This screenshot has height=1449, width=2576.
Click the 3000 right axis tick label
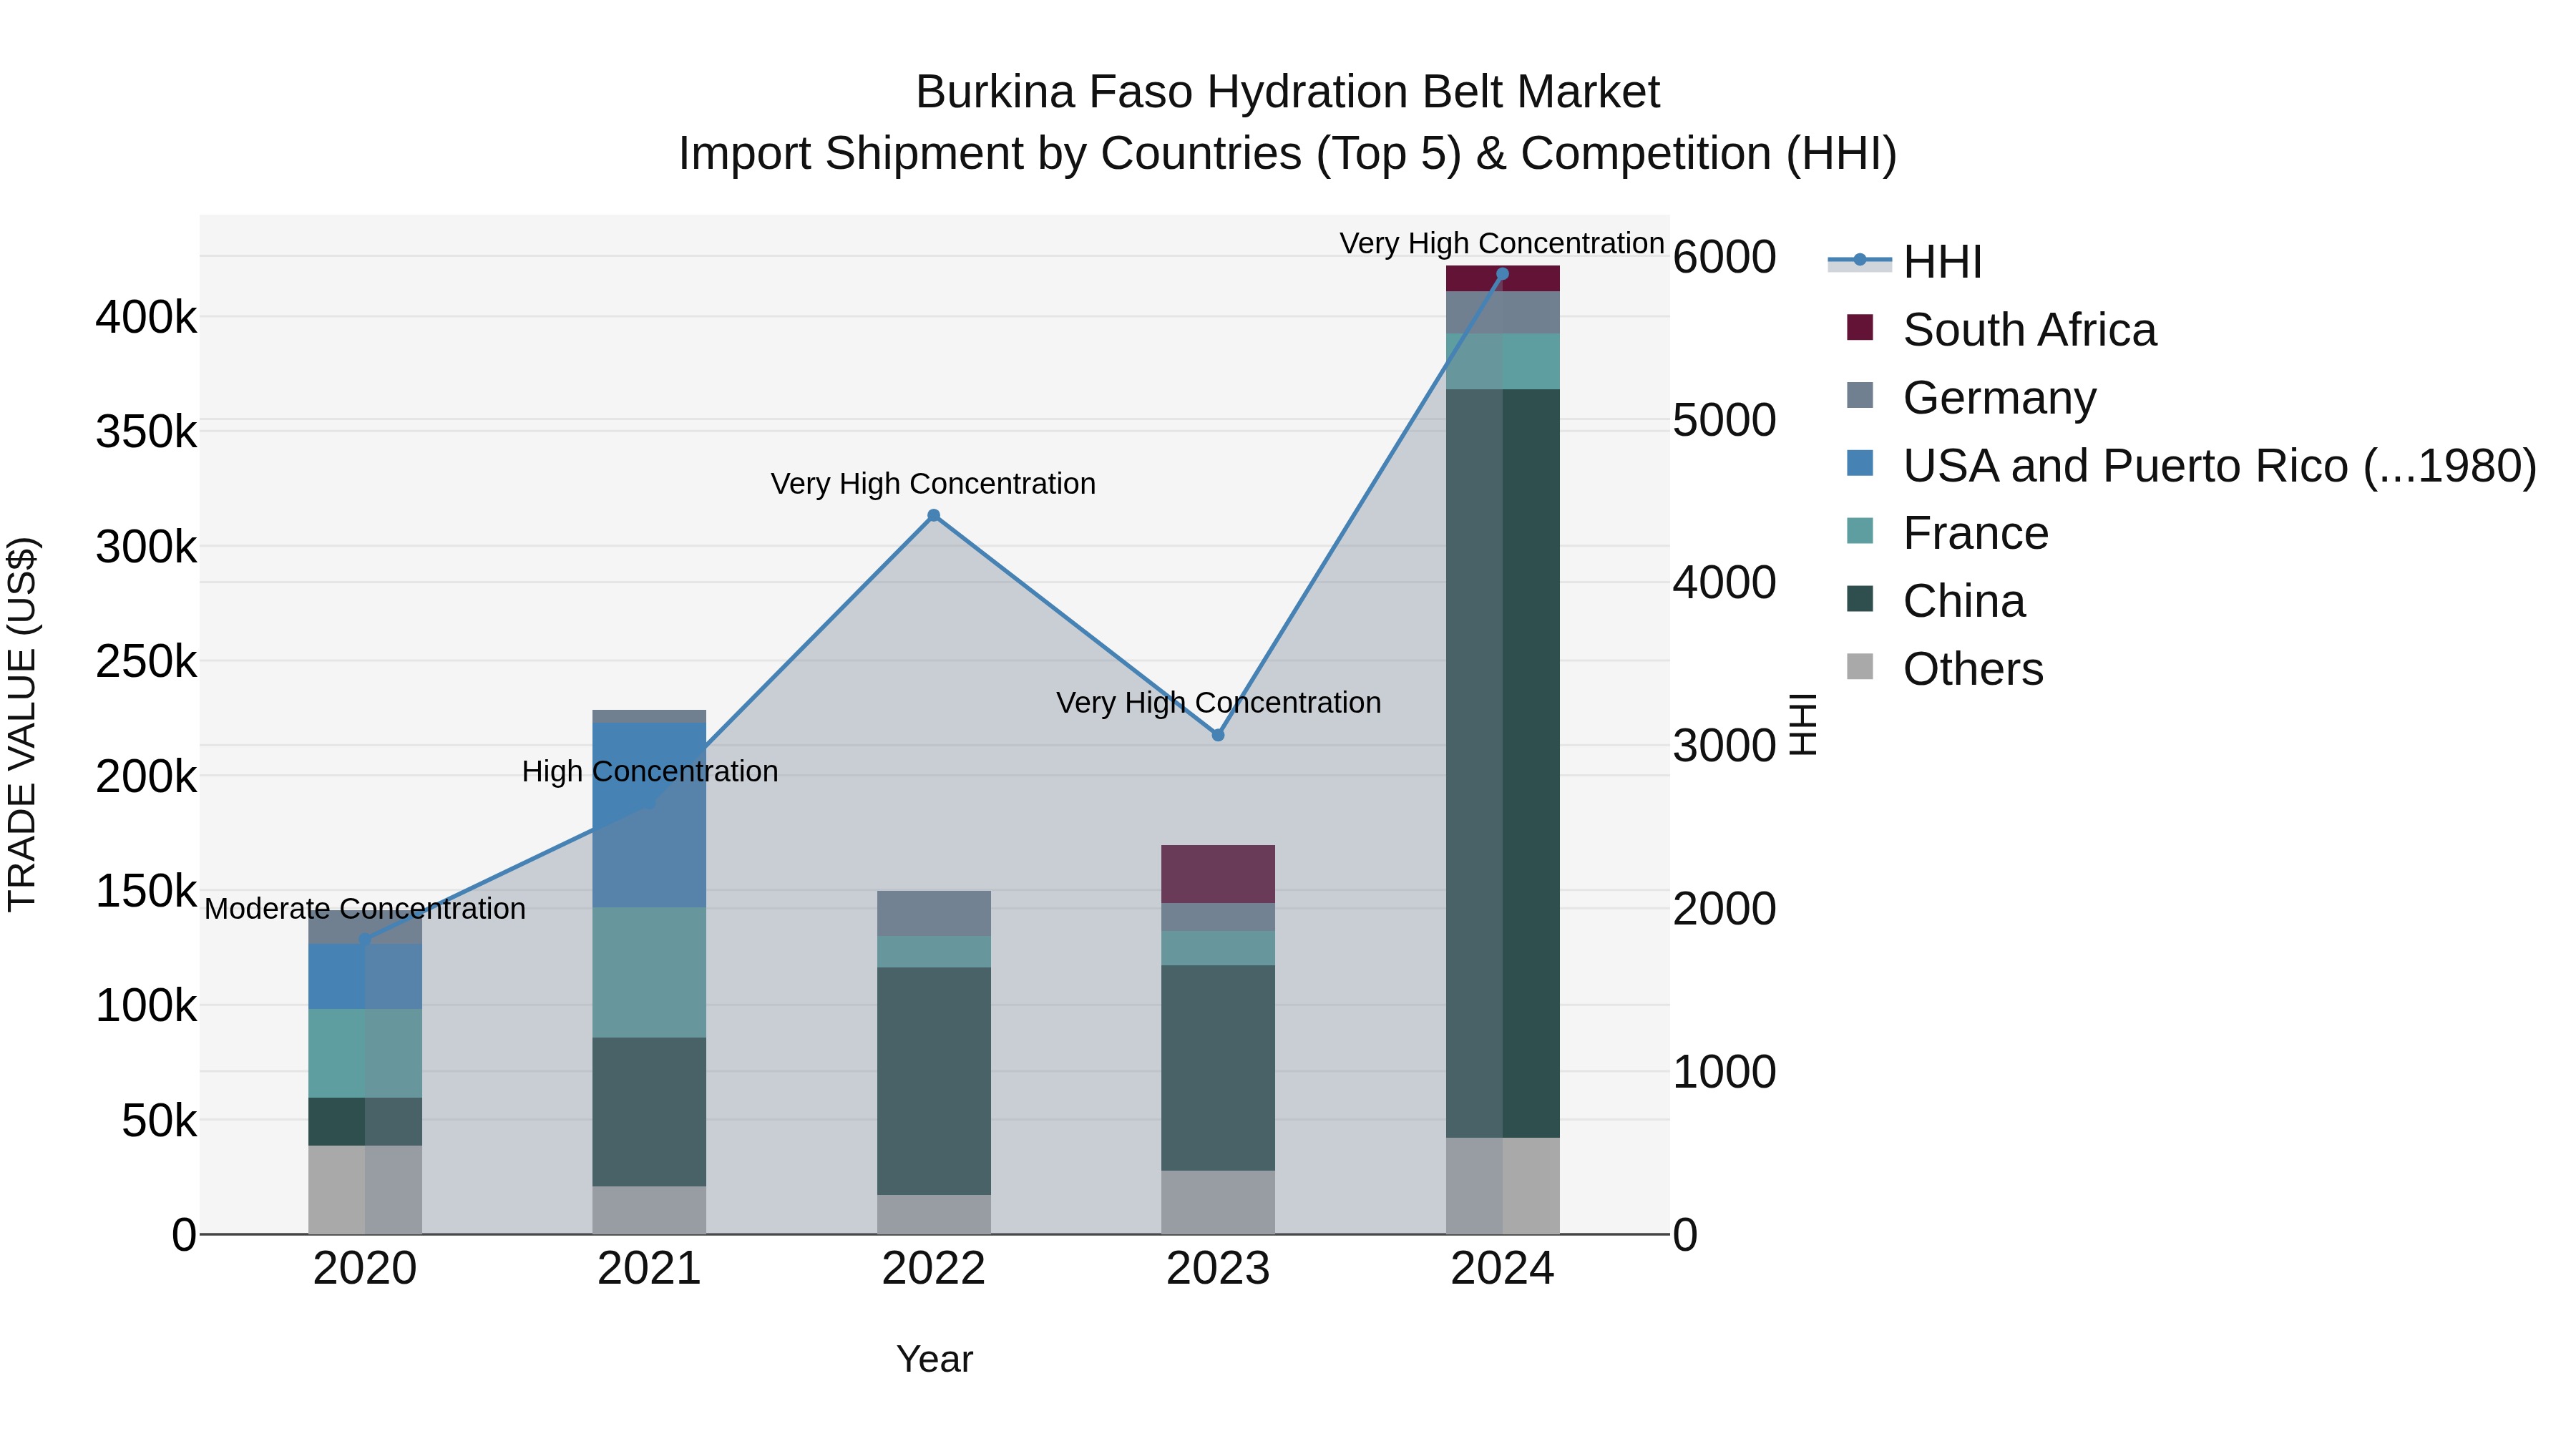coord(1725,746)
